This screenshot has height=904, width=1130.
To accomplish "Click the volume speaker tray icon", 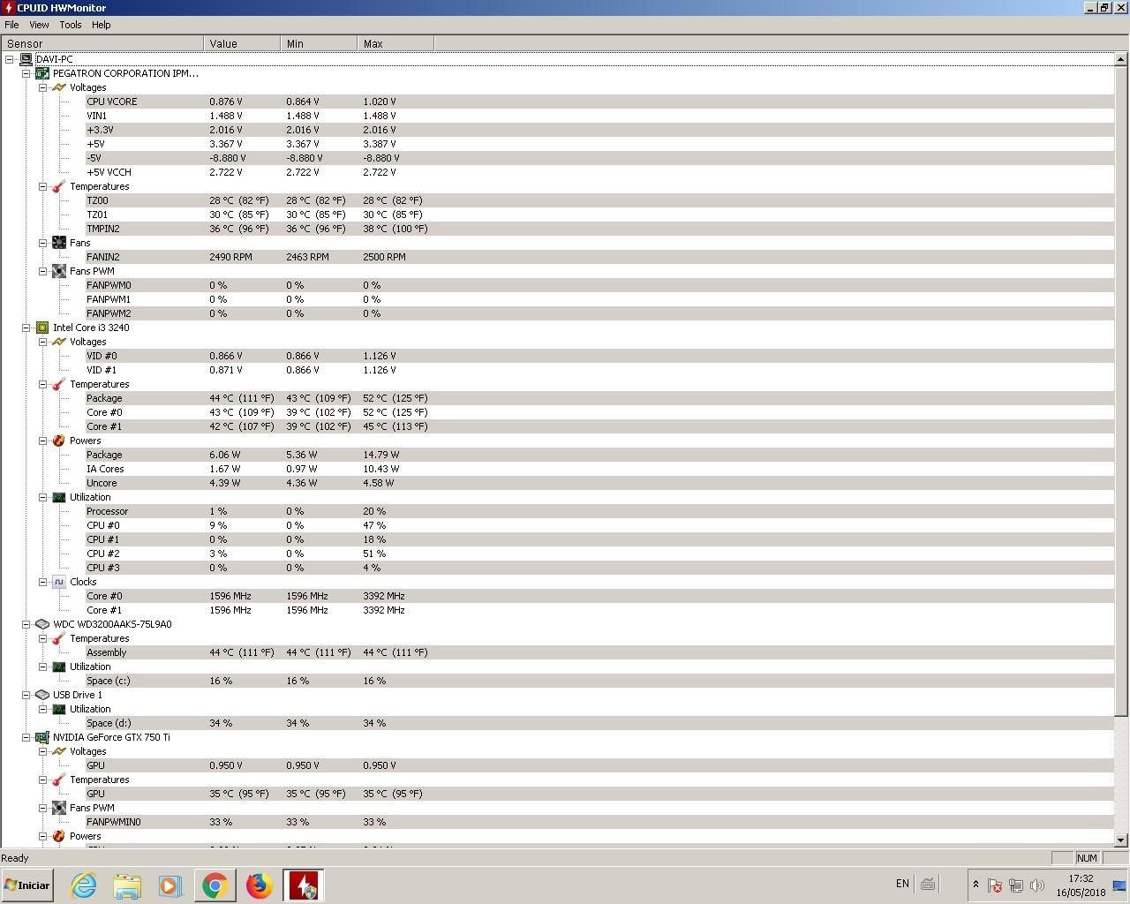I will pos(1037,885).
